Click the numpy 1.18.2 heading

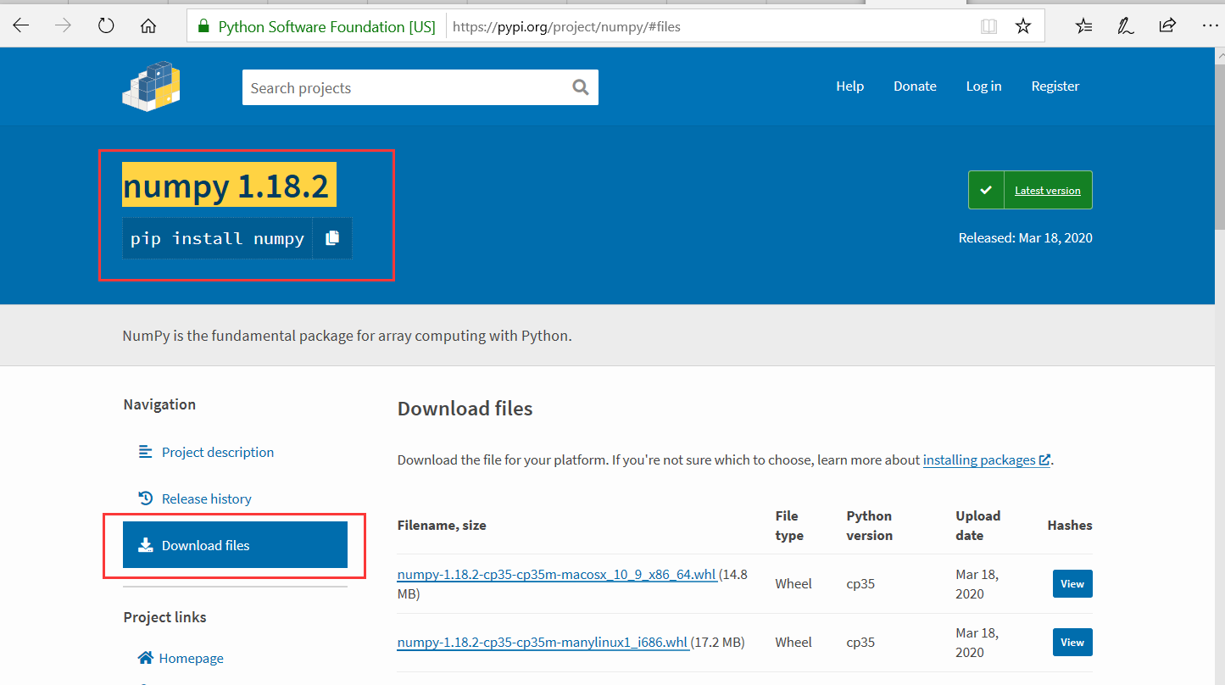point(229,185)
